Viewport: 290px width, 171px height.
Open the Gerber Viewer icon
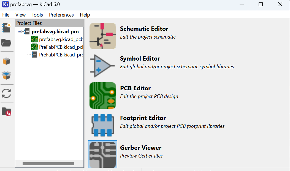[x=103, y=154]
